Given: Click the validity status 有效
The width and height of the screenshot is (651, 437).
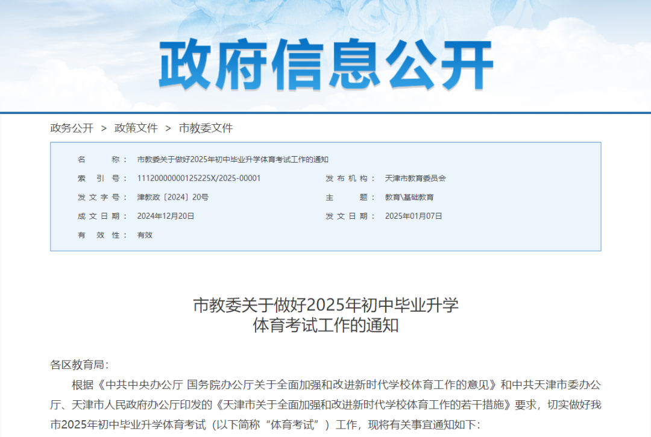Looking at the screenshot, I should point(145,235).
